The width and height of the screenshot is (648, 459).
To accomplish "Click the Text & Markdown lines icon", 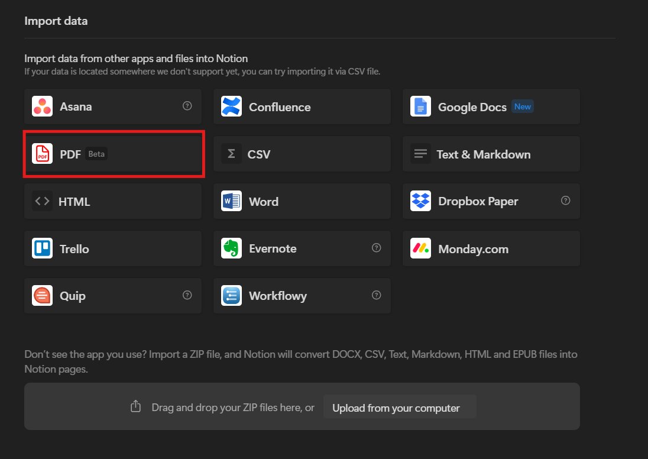I will click(421, 154).
